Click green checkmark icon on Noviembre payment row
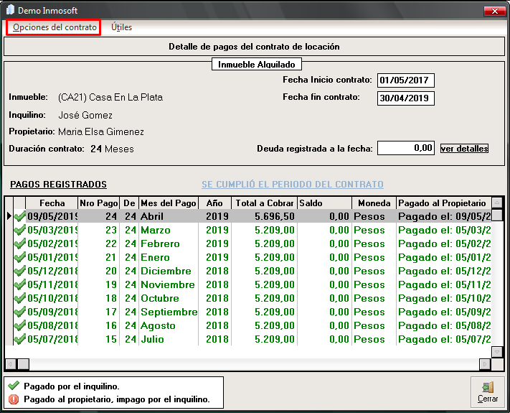The width and height of the screenshot is (510, 413). 19,285
